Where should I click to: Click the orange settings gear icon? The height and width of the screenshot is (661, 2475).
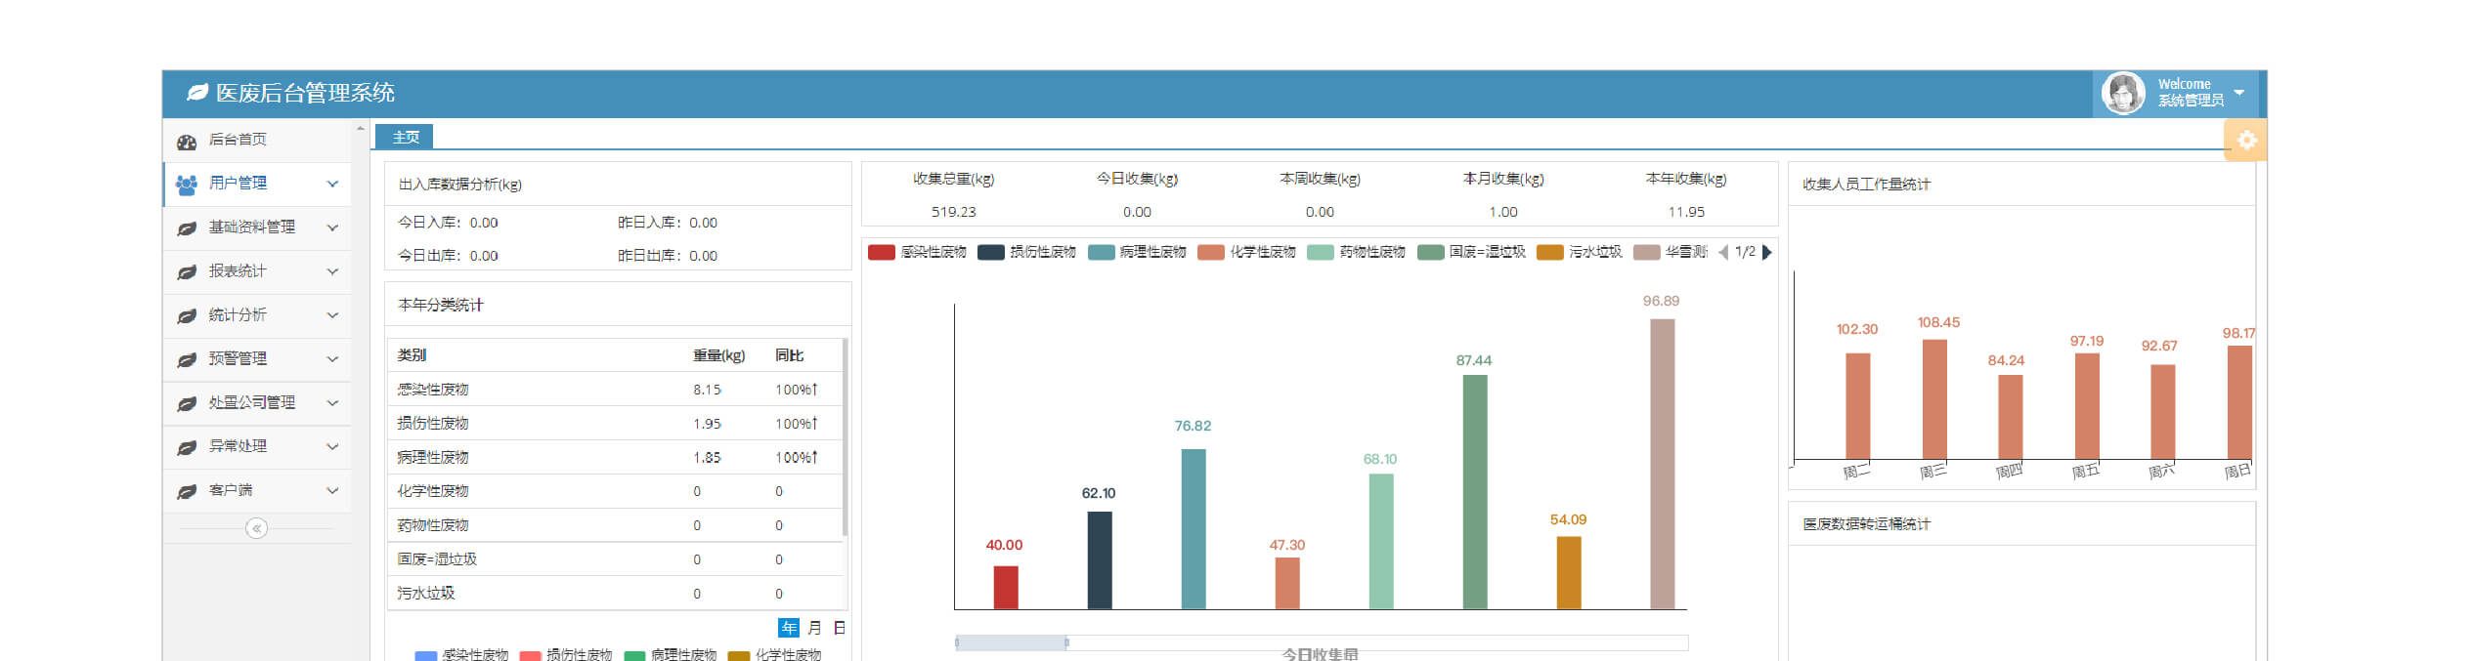[2246, 140]
